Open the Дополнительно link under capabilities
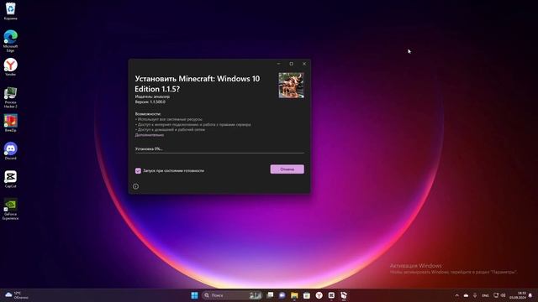 coord(150,135)
